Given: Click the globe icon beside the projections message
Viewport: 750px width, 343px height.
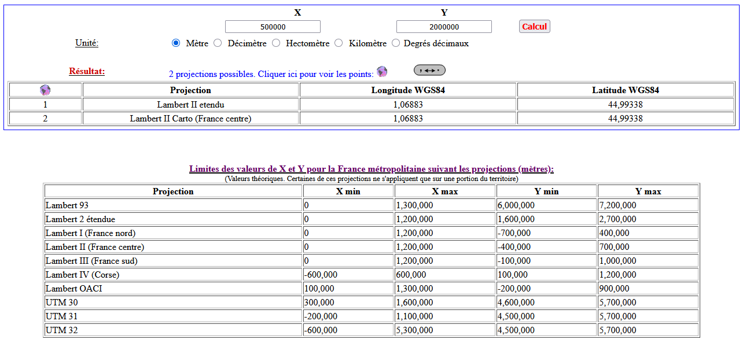Looking at the screenshot, I should pyautogui.click(x=382, y=72).
